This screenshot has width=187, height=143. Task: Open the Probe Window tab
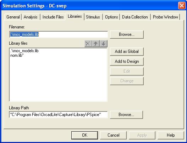tap(165, 17)
